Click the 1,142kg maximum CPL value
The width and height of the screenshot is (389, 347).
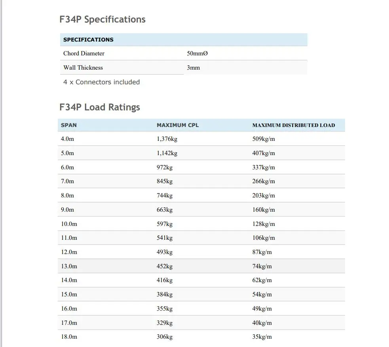pyautogui.click(x=167, y=153)
